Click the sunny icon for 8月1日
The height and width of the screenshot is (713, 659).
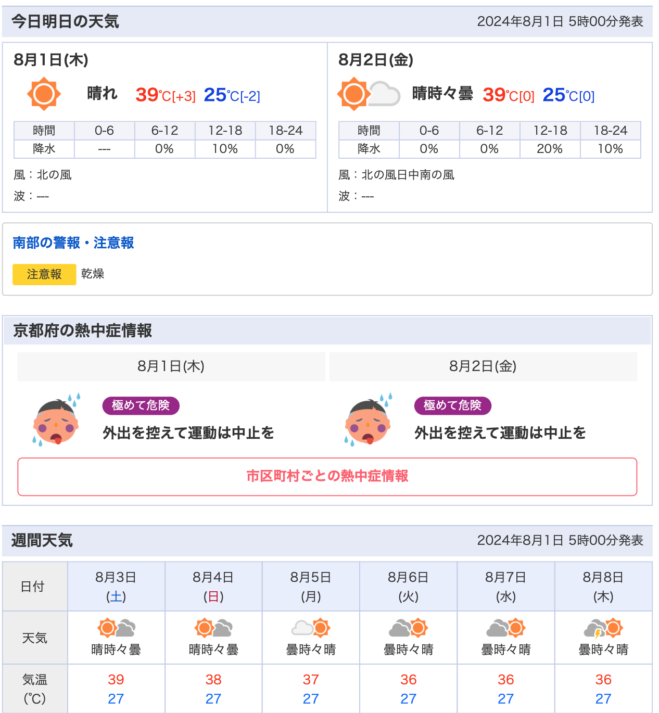point(44,94)
